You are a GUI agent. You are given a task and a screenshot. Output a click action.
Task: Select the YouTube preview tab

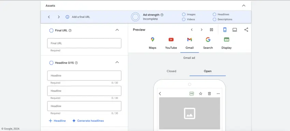coord(171,43)
